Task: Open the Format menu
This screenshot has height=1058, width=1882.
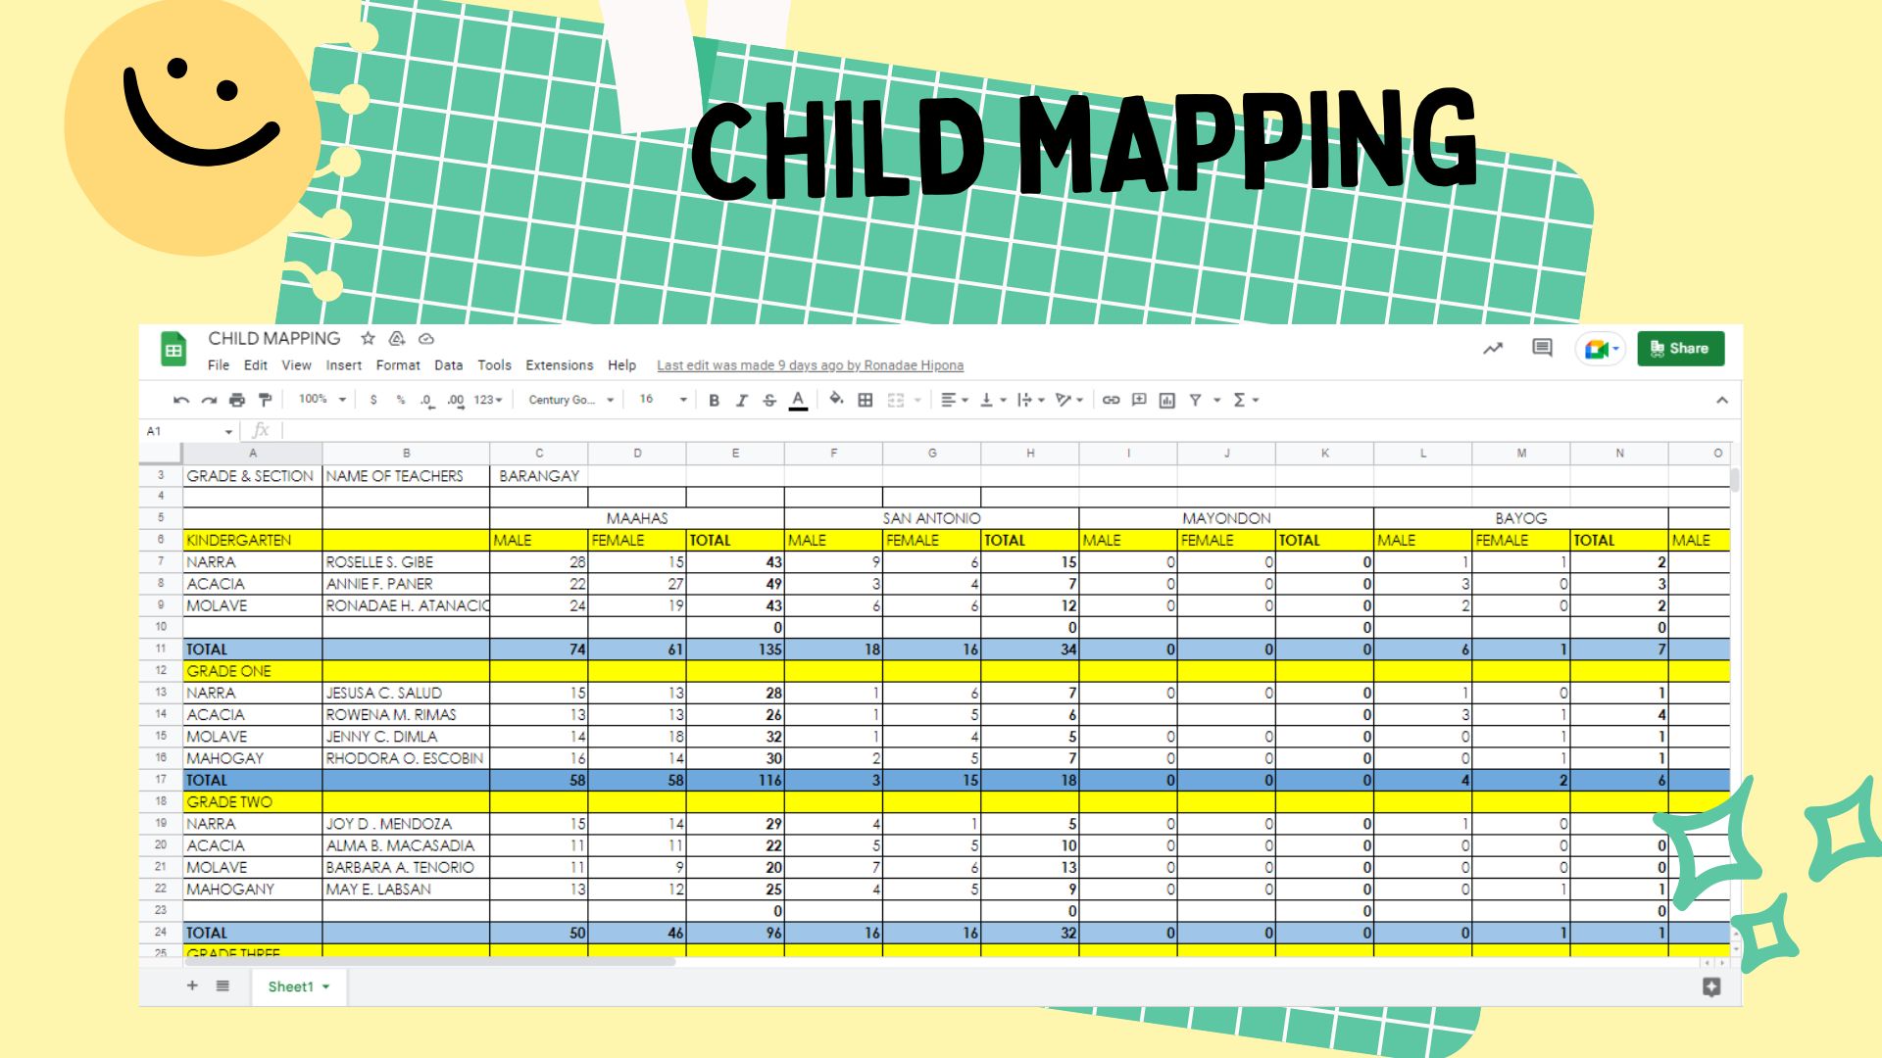Action: pyautogui.click(x=397, y=364)
